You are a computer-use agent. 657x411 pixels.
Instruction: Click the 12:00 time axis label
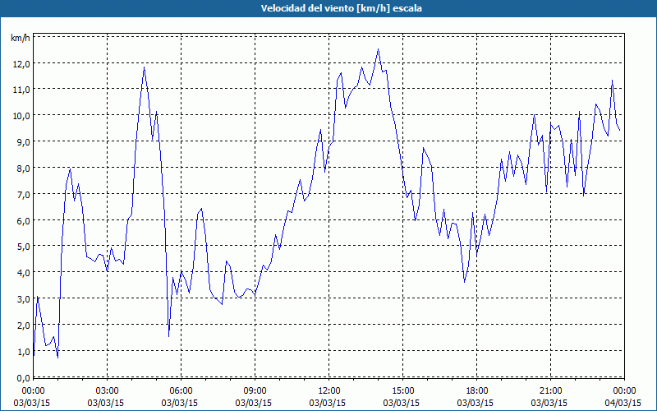329,391
